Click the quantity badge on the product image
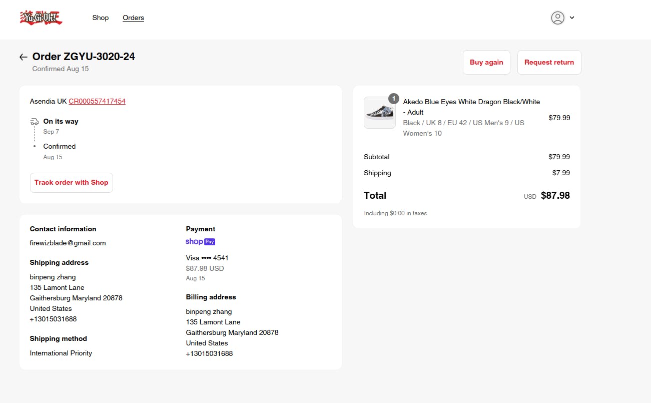This screenshot has height=403, width=651. (394, 99)
